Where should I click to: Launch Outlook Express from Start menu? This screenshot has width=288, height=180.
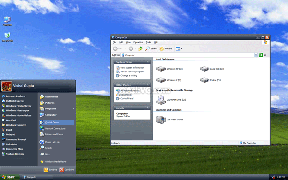click(13, 101)
